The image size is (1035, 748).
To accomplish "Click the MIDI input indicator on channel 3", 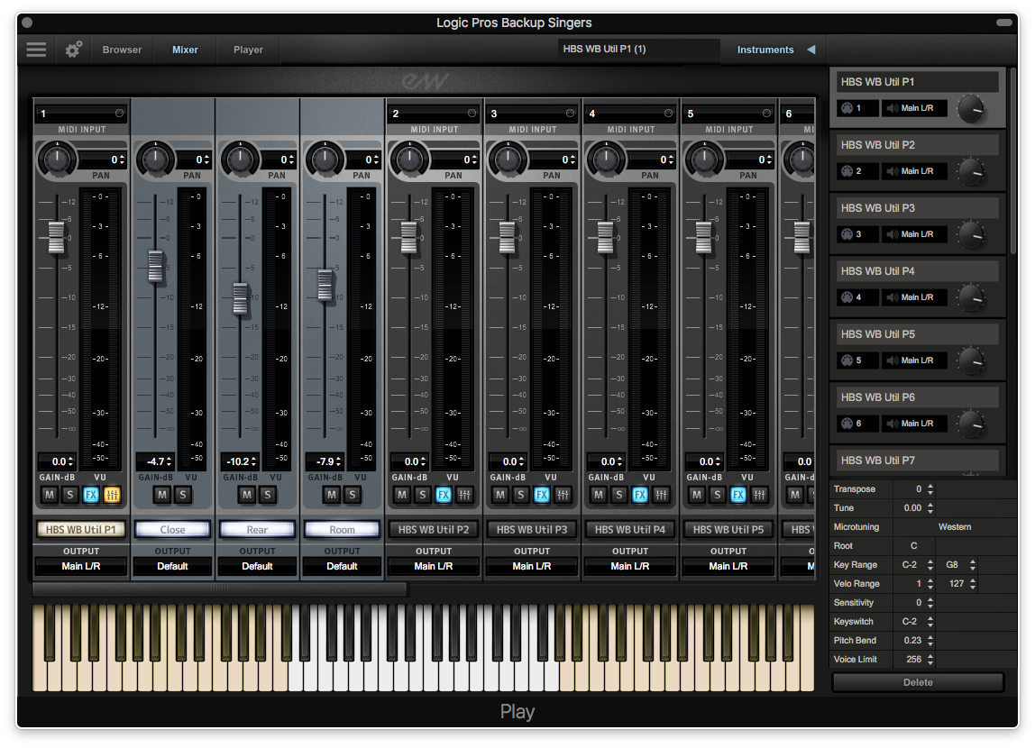I will tap(571, 114).
